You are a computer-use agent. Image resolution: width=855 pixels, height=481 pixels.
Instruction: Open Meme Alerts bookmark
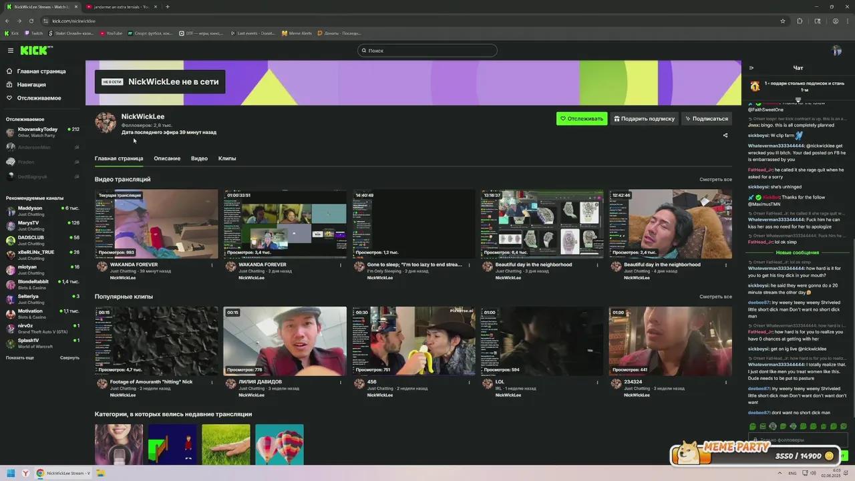(297, 33)
